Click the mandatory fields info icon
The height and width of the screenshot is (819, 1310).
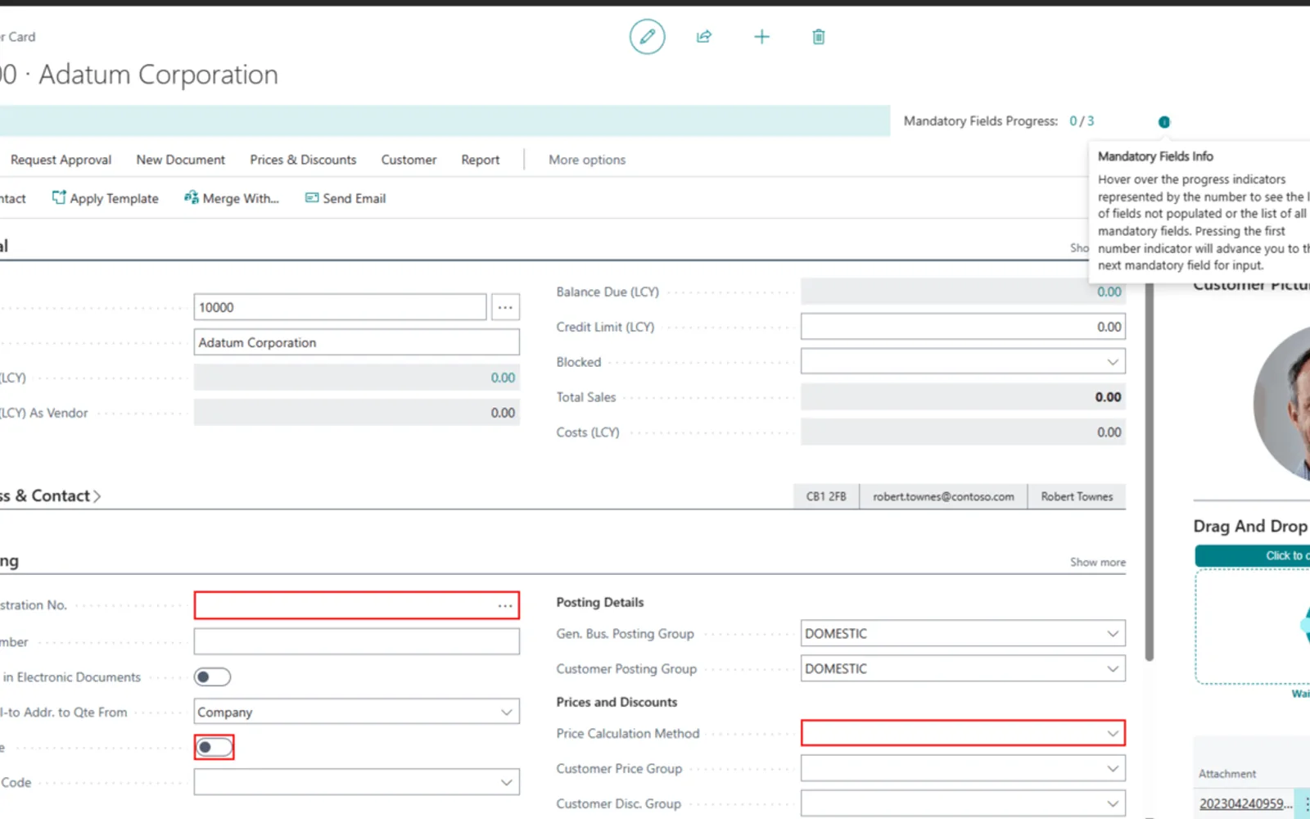point(1164,122)
